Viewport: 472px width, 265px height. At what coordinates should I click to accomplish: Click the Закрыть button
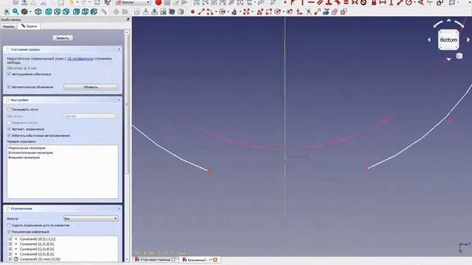[x=63, y=38]
